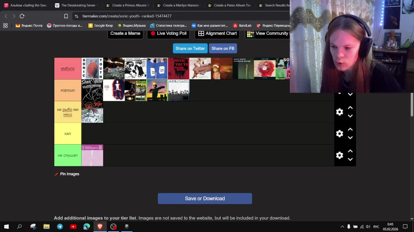Move 'ни рыбо ми нясо' tier down
The image size is (414, 232).
[350, 116]
